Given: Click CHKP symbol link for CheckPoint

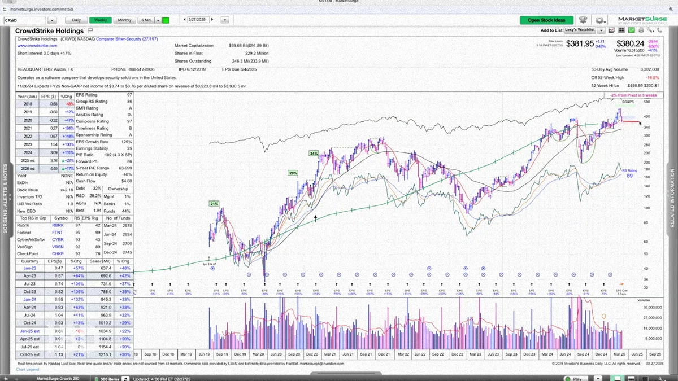Looking at the screenshot, I should point(58,254).
